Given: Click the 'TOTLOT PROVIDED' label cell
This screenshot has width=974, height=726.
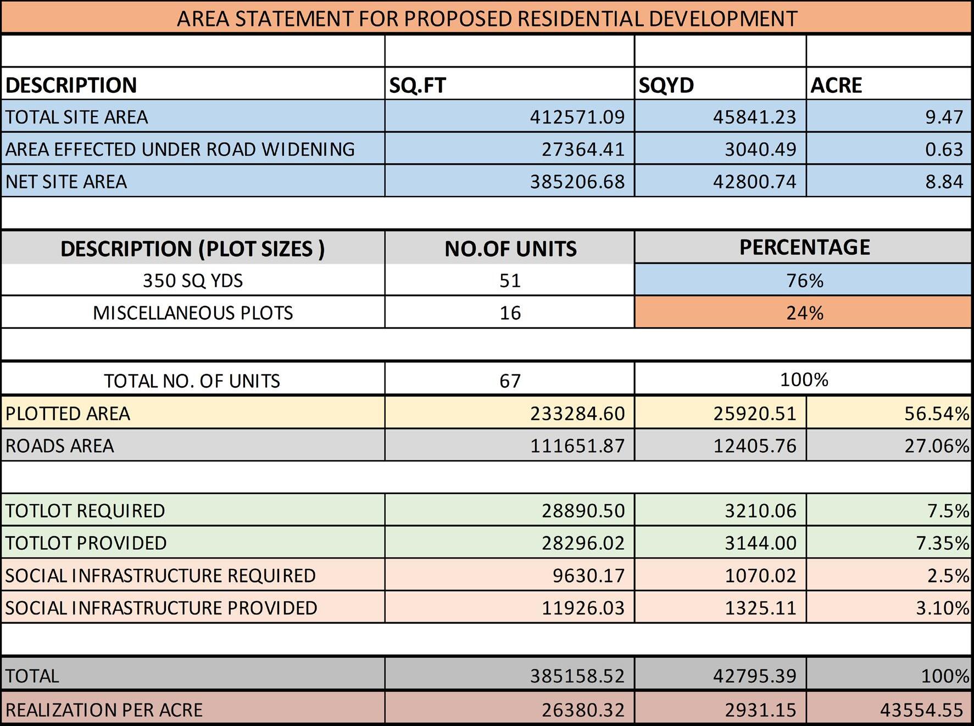Looking at the screenshot, I should pos(193,542).
